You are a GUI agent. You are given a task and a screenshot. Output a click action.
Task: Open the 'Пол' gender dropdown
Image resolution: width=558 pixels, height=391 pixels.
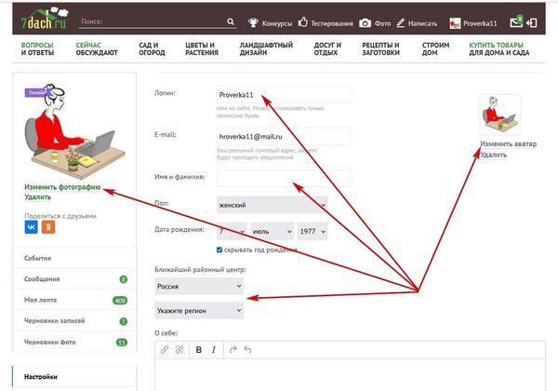click(272, 205)
